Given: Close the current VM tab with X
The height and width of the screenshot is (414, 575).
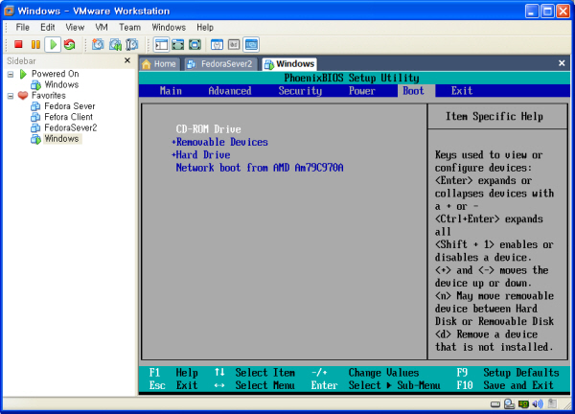Looking at the screenshot, I should 562,63.
